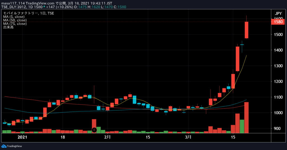Click the TradingView logo at bottom left
The height and width of the screenshot is (150, 287).
click(11, 146)
